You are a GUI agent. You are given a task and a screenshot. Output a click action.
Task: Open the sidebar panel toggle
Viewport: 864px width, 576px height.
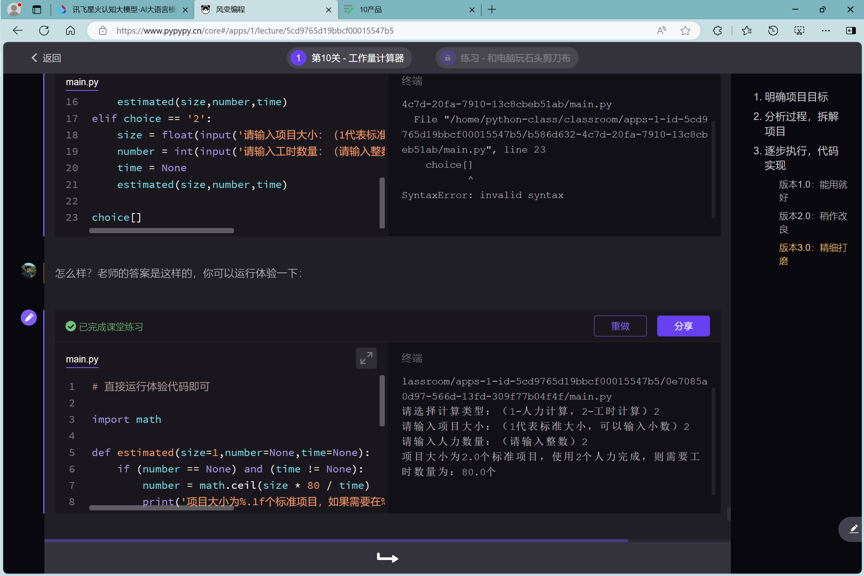point(851,31)
